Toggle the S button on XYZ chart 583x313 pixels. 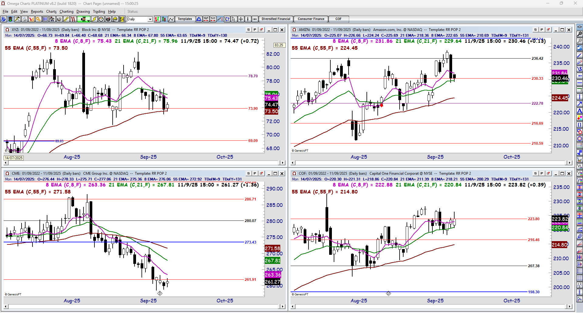click(x=249, y=30)
